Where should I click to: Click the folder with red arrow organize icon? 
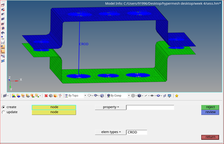point(55,96)
